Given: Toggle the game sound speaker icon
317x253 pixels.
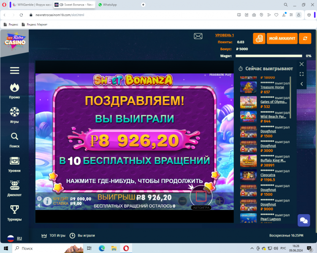Looking at the screenshot, I should (x=39, y=205).
